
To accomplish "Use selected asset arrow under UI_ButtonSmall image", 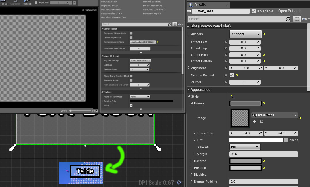I will [255, 121].
